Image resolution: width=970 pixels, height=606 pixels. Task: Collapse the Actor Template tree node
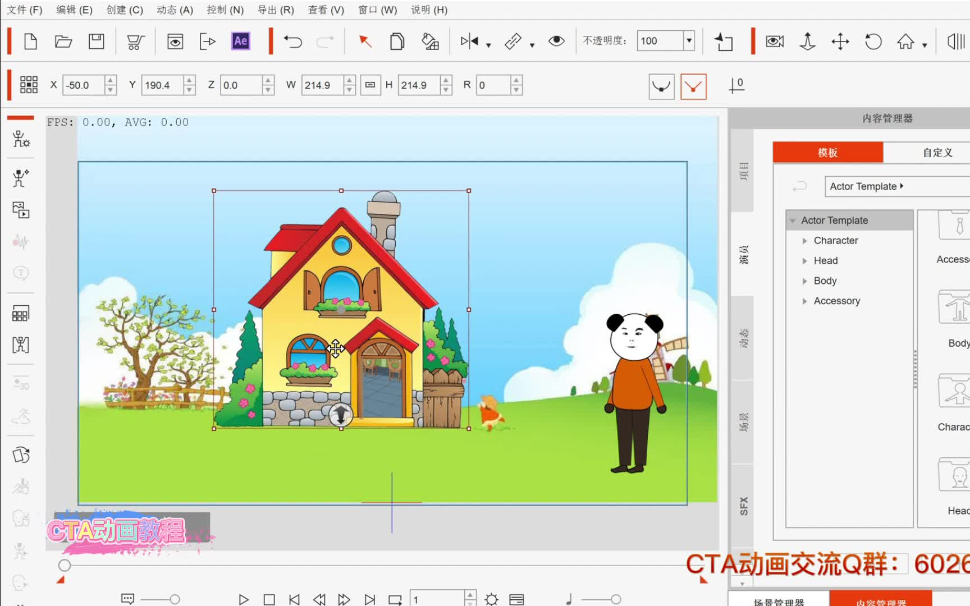[793, 221]
